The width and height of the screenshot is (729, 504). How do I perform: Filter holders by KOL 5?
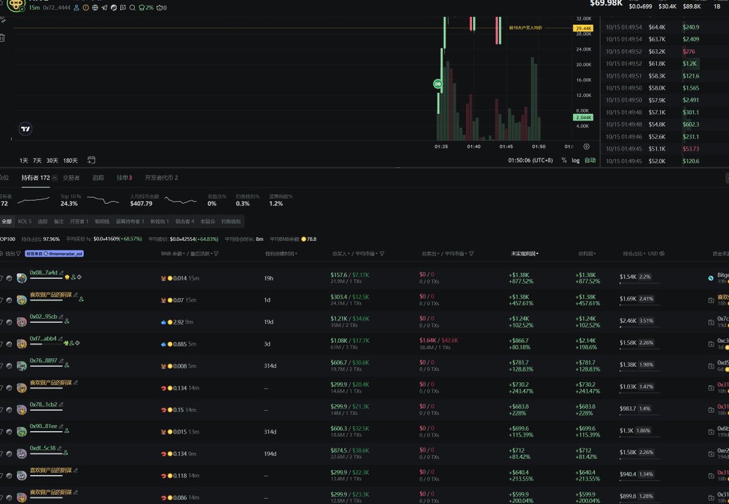click(25, 221)
